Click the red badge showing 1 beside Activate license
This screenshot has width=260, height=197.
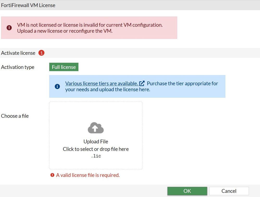pos(41,53)
